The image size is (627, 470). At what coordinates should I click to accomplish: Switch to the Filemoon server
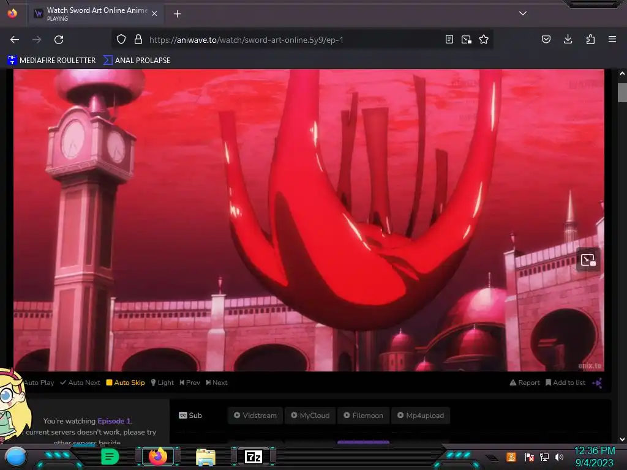pos(364,416)
